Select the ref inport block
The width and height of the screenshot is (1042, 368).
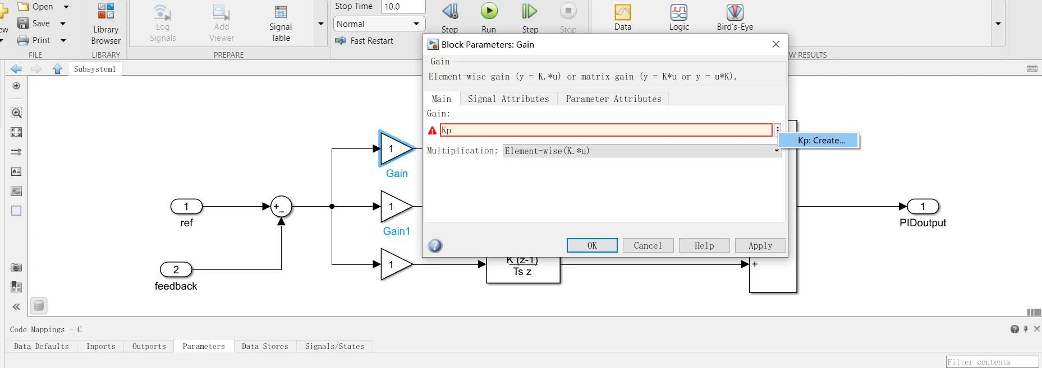click(x=186, y=206)
